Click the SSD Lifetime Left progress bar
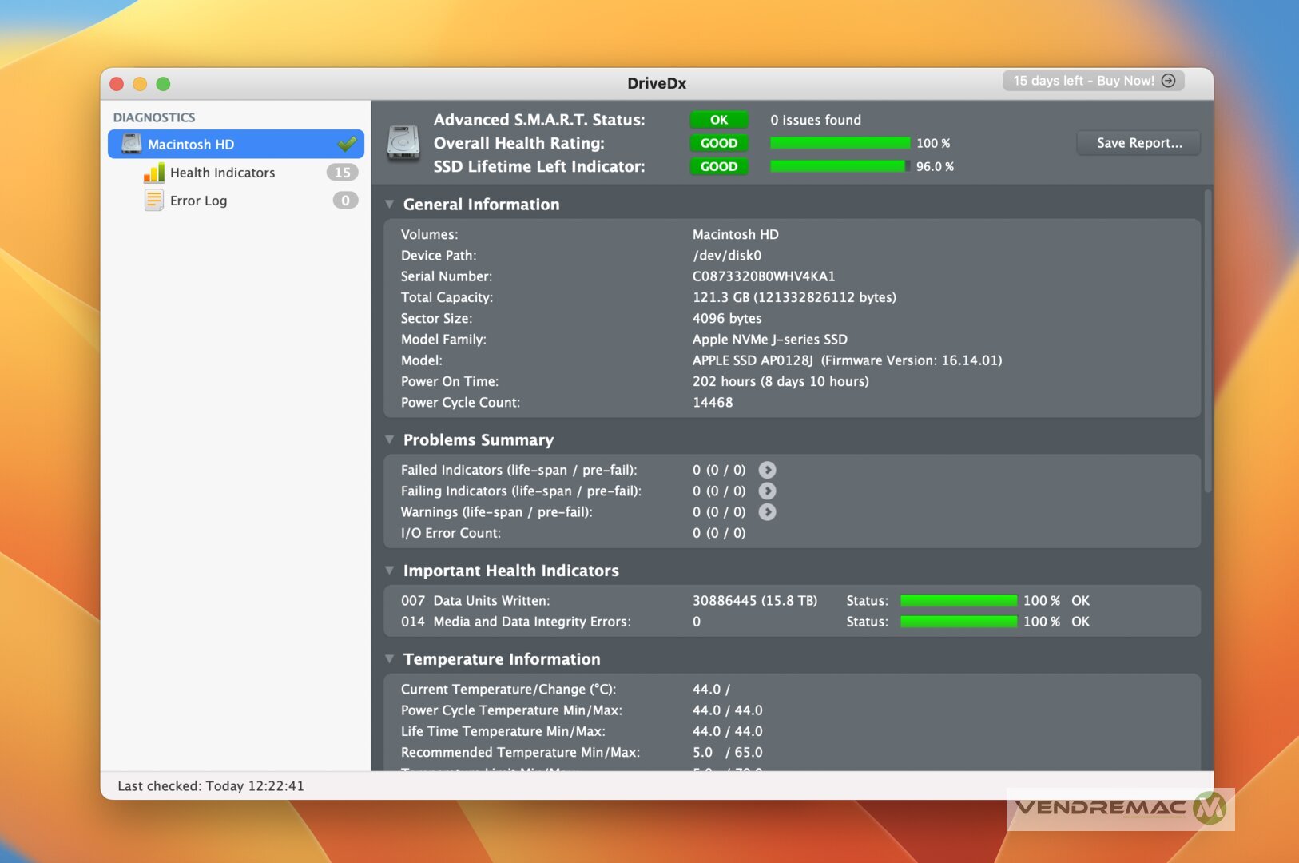Viewport: 1299px width, 863px height. [x=839, y=166]
